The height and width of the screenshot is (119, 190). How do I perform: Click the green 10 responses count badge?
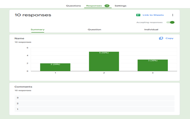107,6
